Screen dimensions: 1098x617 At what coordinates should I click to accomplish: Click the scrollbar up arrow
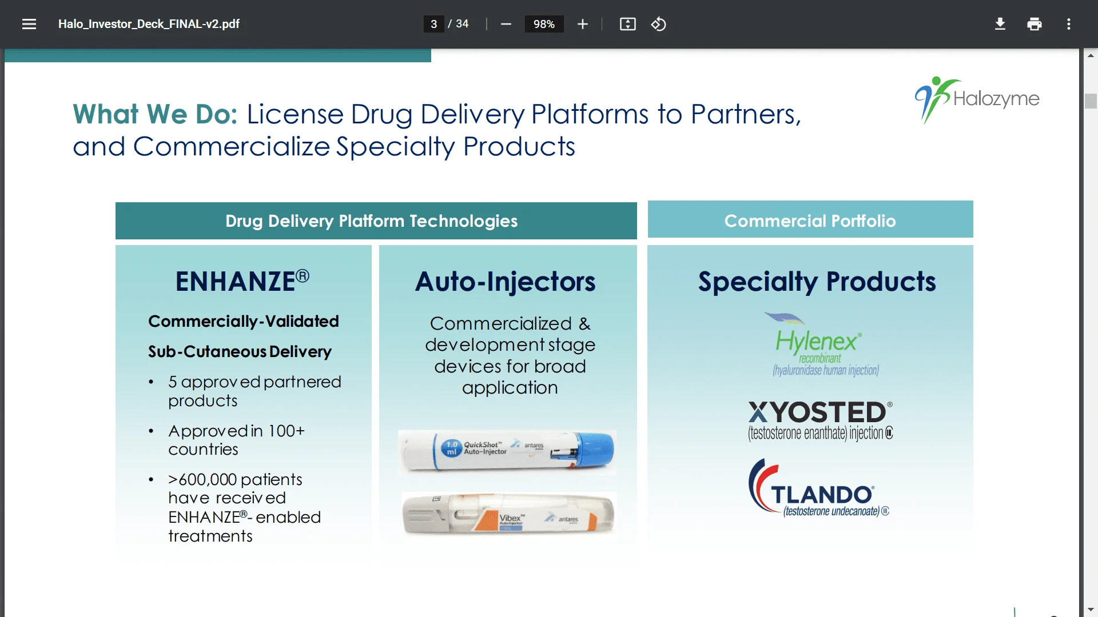pyautogui.click(x=1091, y=55)
